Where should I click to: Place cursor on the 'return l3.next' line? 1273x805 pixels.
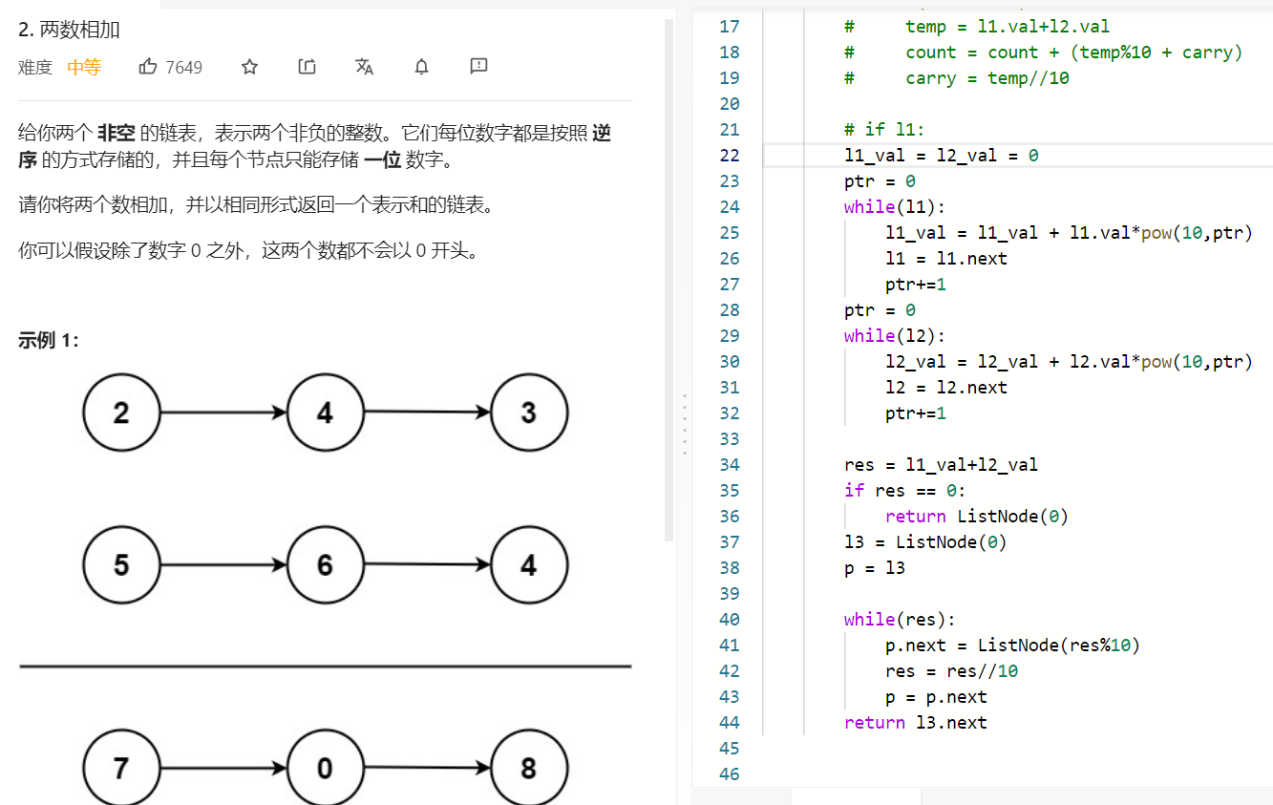tap(915, 723)
